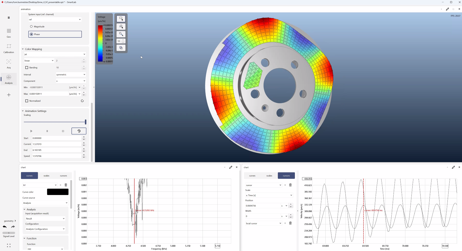The image size is (462, 251).
Task: Enable the Banding checkbox
Action: click(27, 67)
